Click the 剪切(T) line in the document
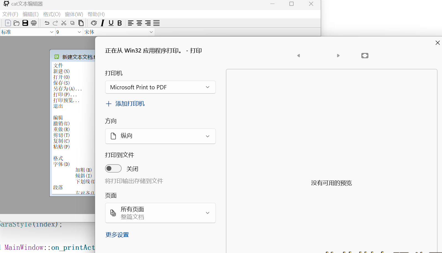Viewport: 442px width, 253px height. click(61, 135)
